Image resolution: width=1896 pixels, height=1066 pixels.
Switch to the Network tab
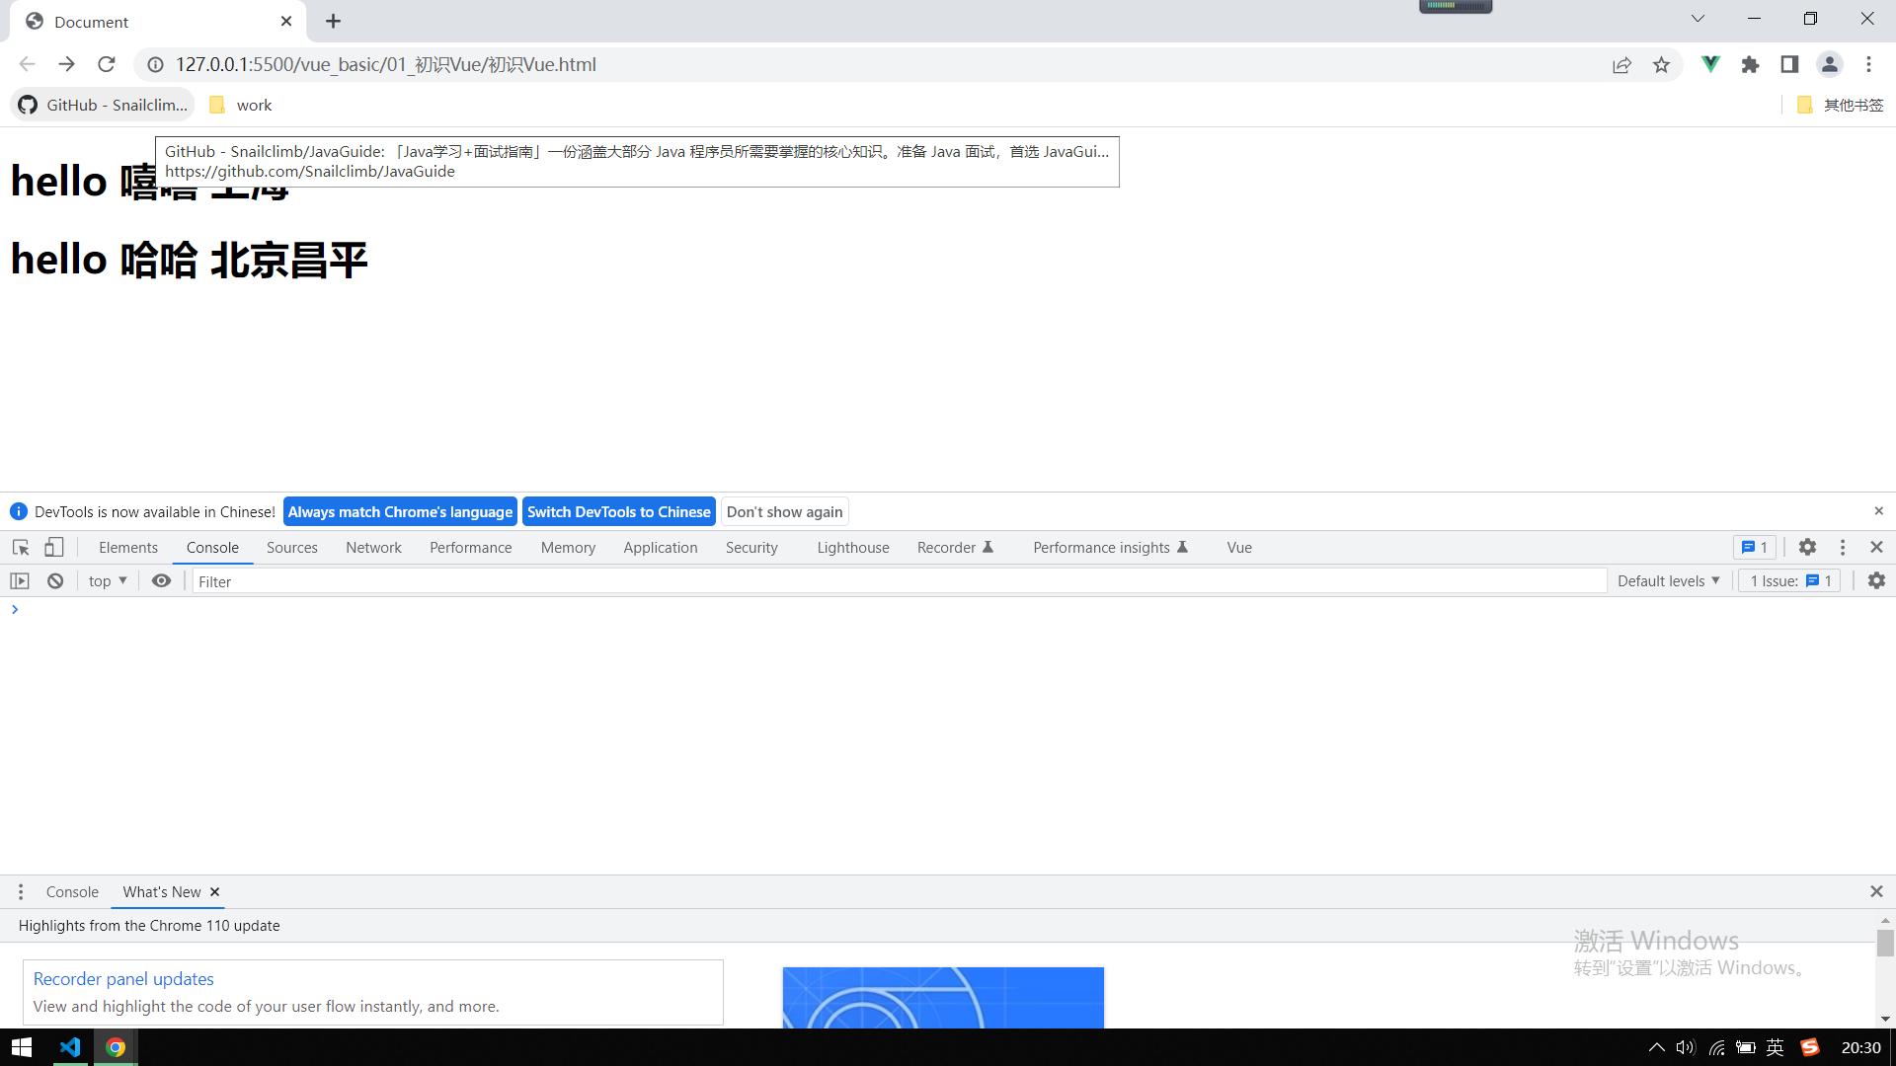click(x=373, y=548)
